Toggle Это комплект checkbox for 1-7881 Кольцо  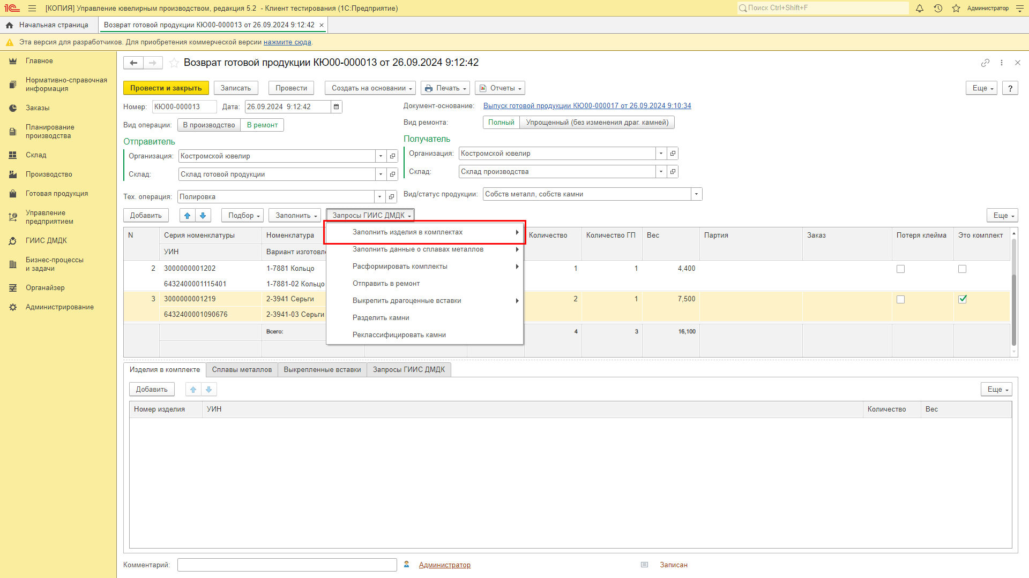point(962,269)
